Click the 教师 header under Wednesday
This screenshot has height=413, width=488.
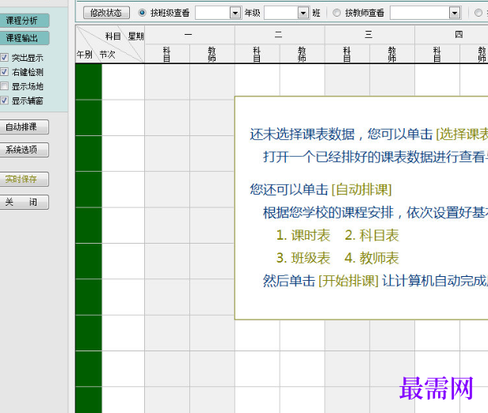click(x=392, y=54)
